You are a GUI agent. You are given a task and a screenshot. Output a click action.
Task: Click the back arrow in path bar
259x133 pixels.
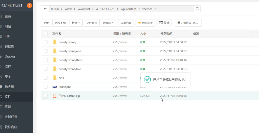(x=45, y=9)
